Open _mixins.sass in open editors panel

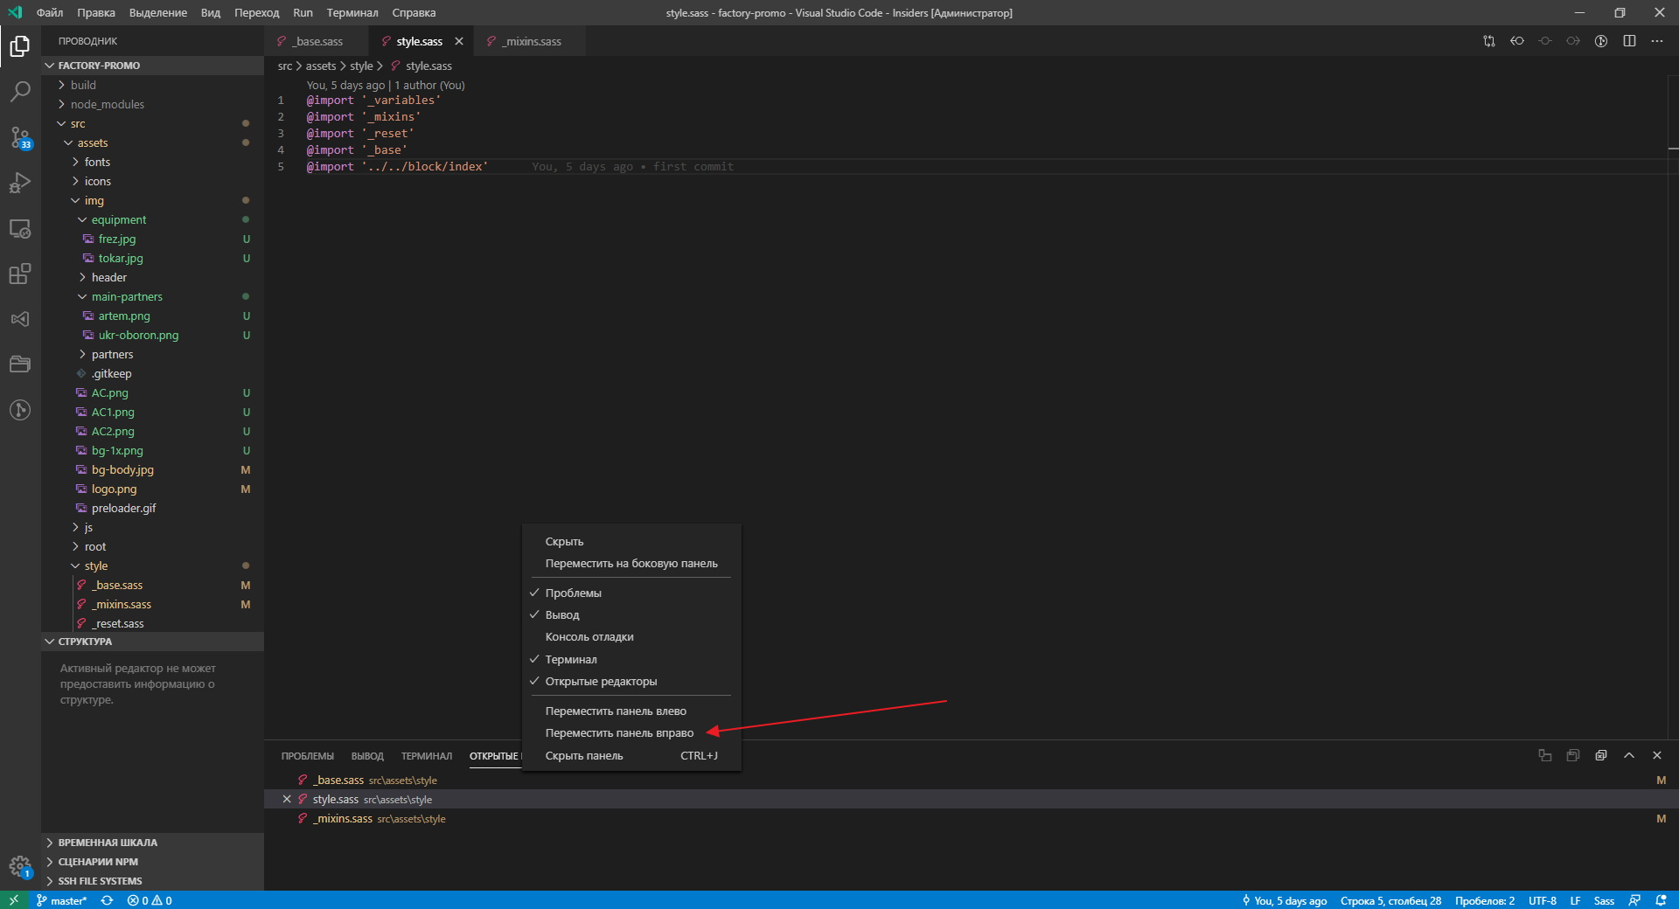coord(971,818)
